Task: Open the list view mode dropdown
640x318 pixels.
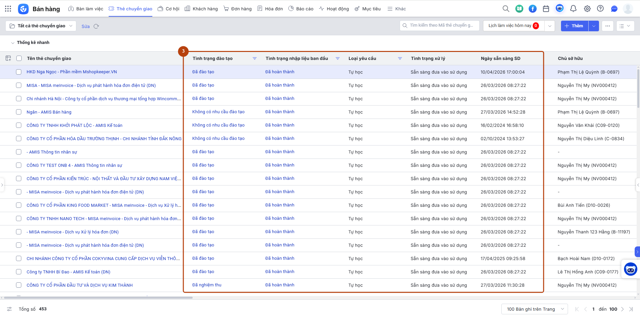Action: click(625, 26)
